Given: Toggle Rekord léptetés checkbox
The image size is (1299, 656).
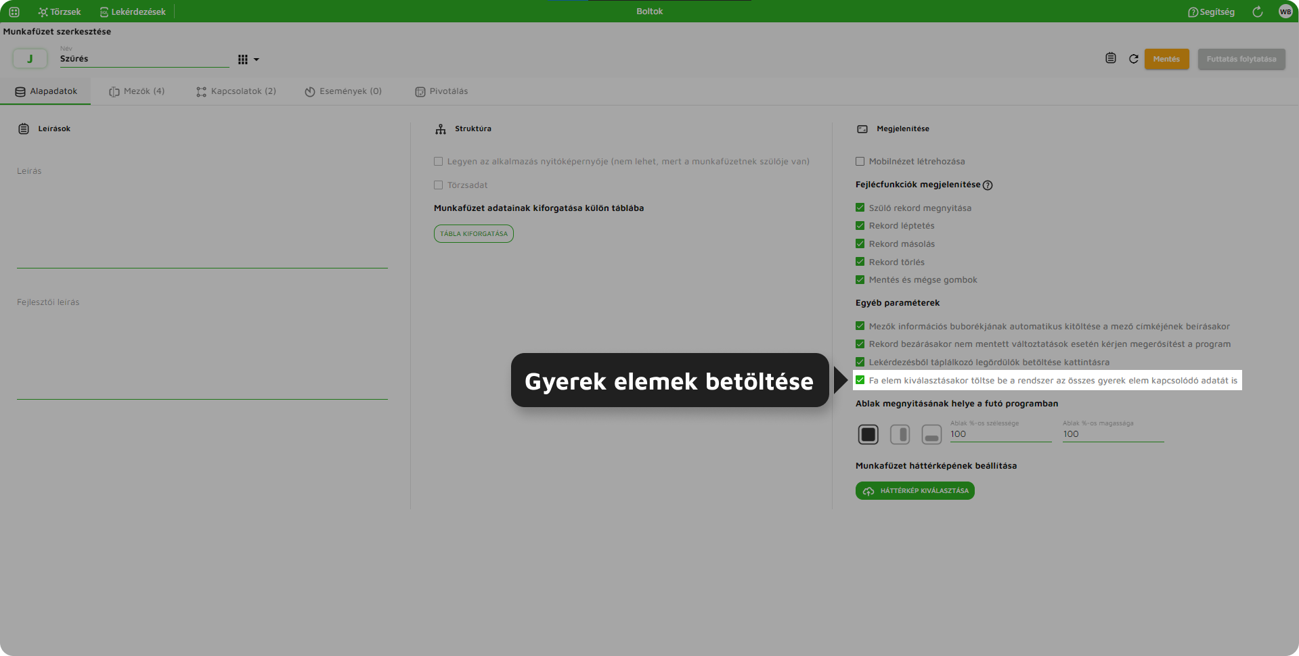Looking at the screenshot, I should click(860, 226).
